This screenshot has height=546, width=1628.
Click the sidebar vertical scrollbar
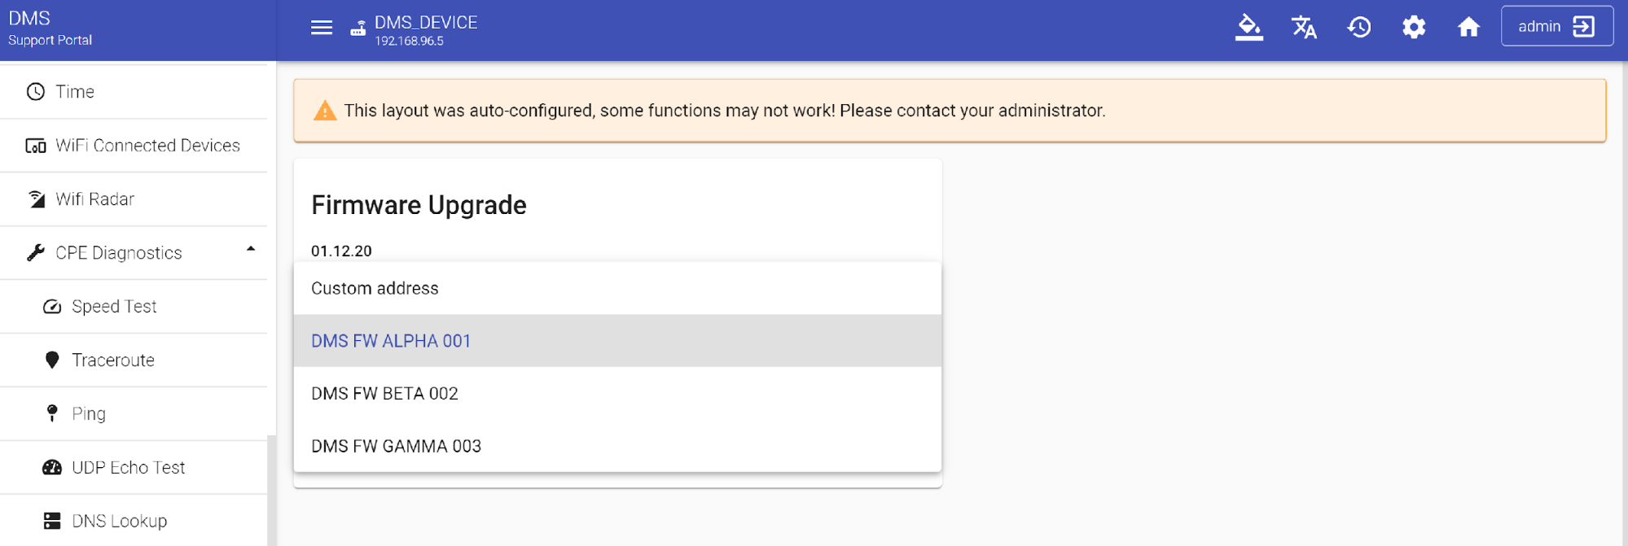271,488
